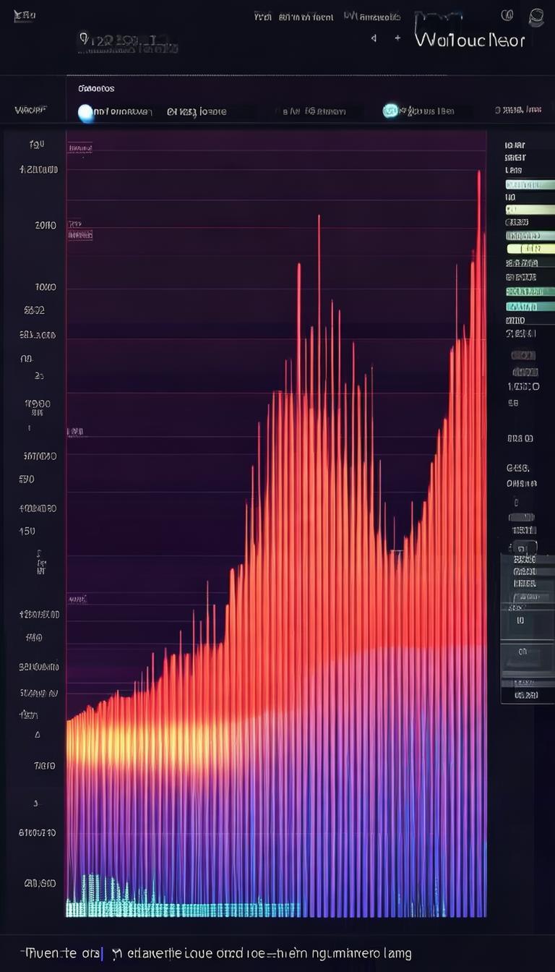
Task: Click the small marker on the chart's left edge mid-height
Action: coord(76,432)
